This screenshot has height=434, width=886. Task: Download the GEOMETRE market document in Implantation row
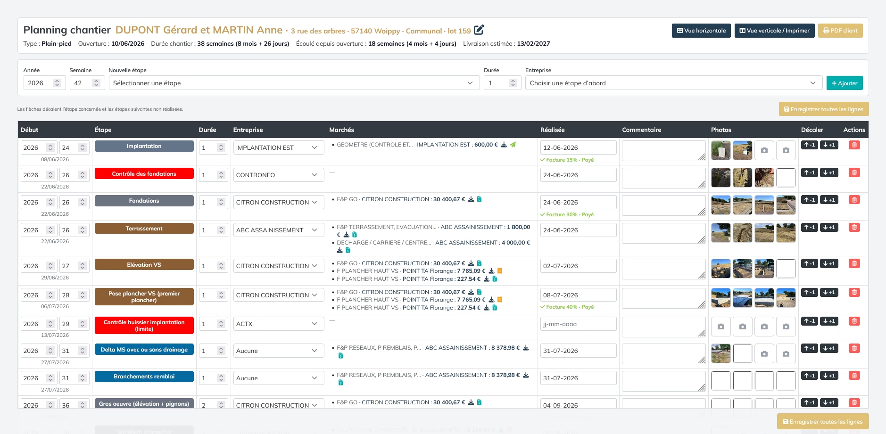pos(504,145)
